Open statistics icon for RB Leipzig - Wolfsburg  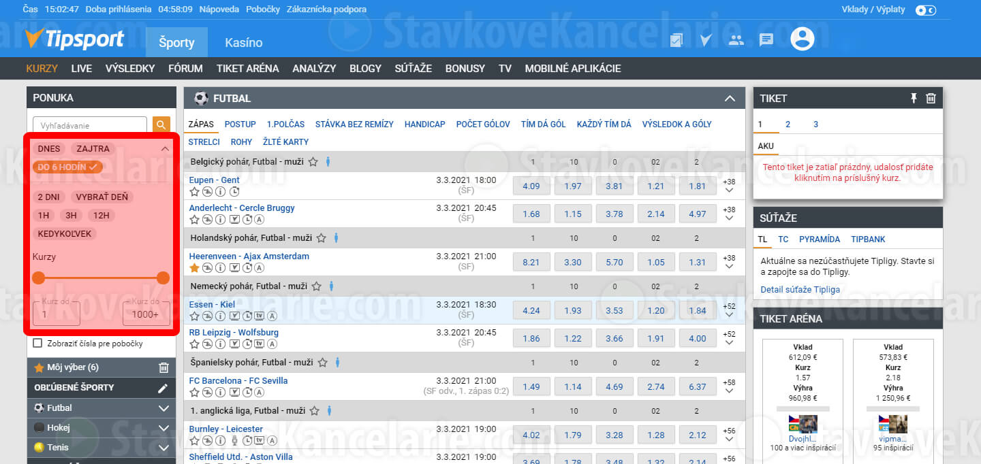click(x=207, y=344)
